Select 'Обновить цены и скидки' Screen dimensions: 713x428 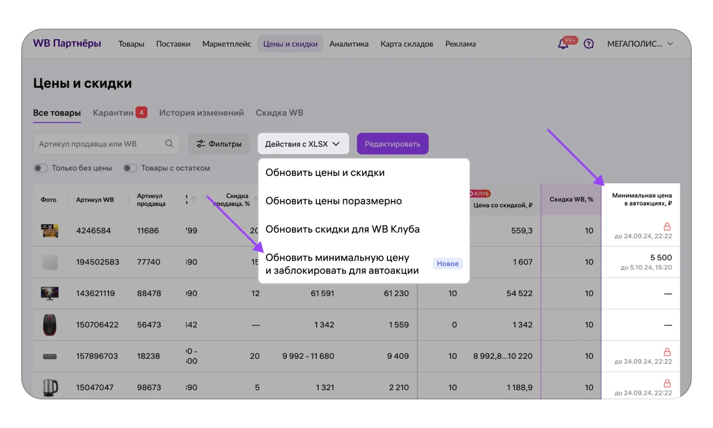[325, 172]
